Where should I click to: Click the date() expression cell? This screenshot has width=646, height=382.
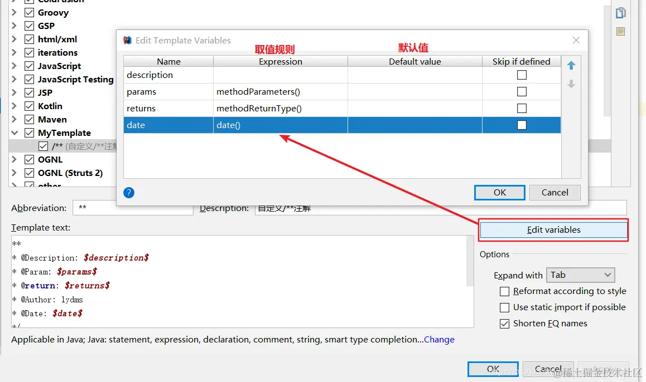pyautogui.click(x=281, y=125)
